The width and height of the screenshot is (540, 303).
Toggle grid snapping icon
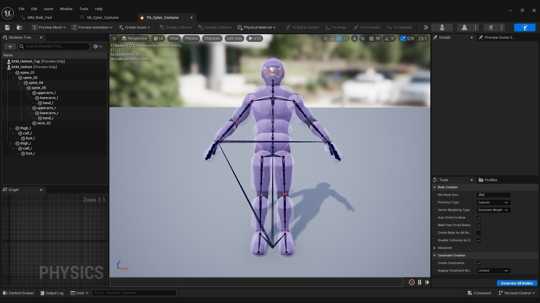coord(371,38)
